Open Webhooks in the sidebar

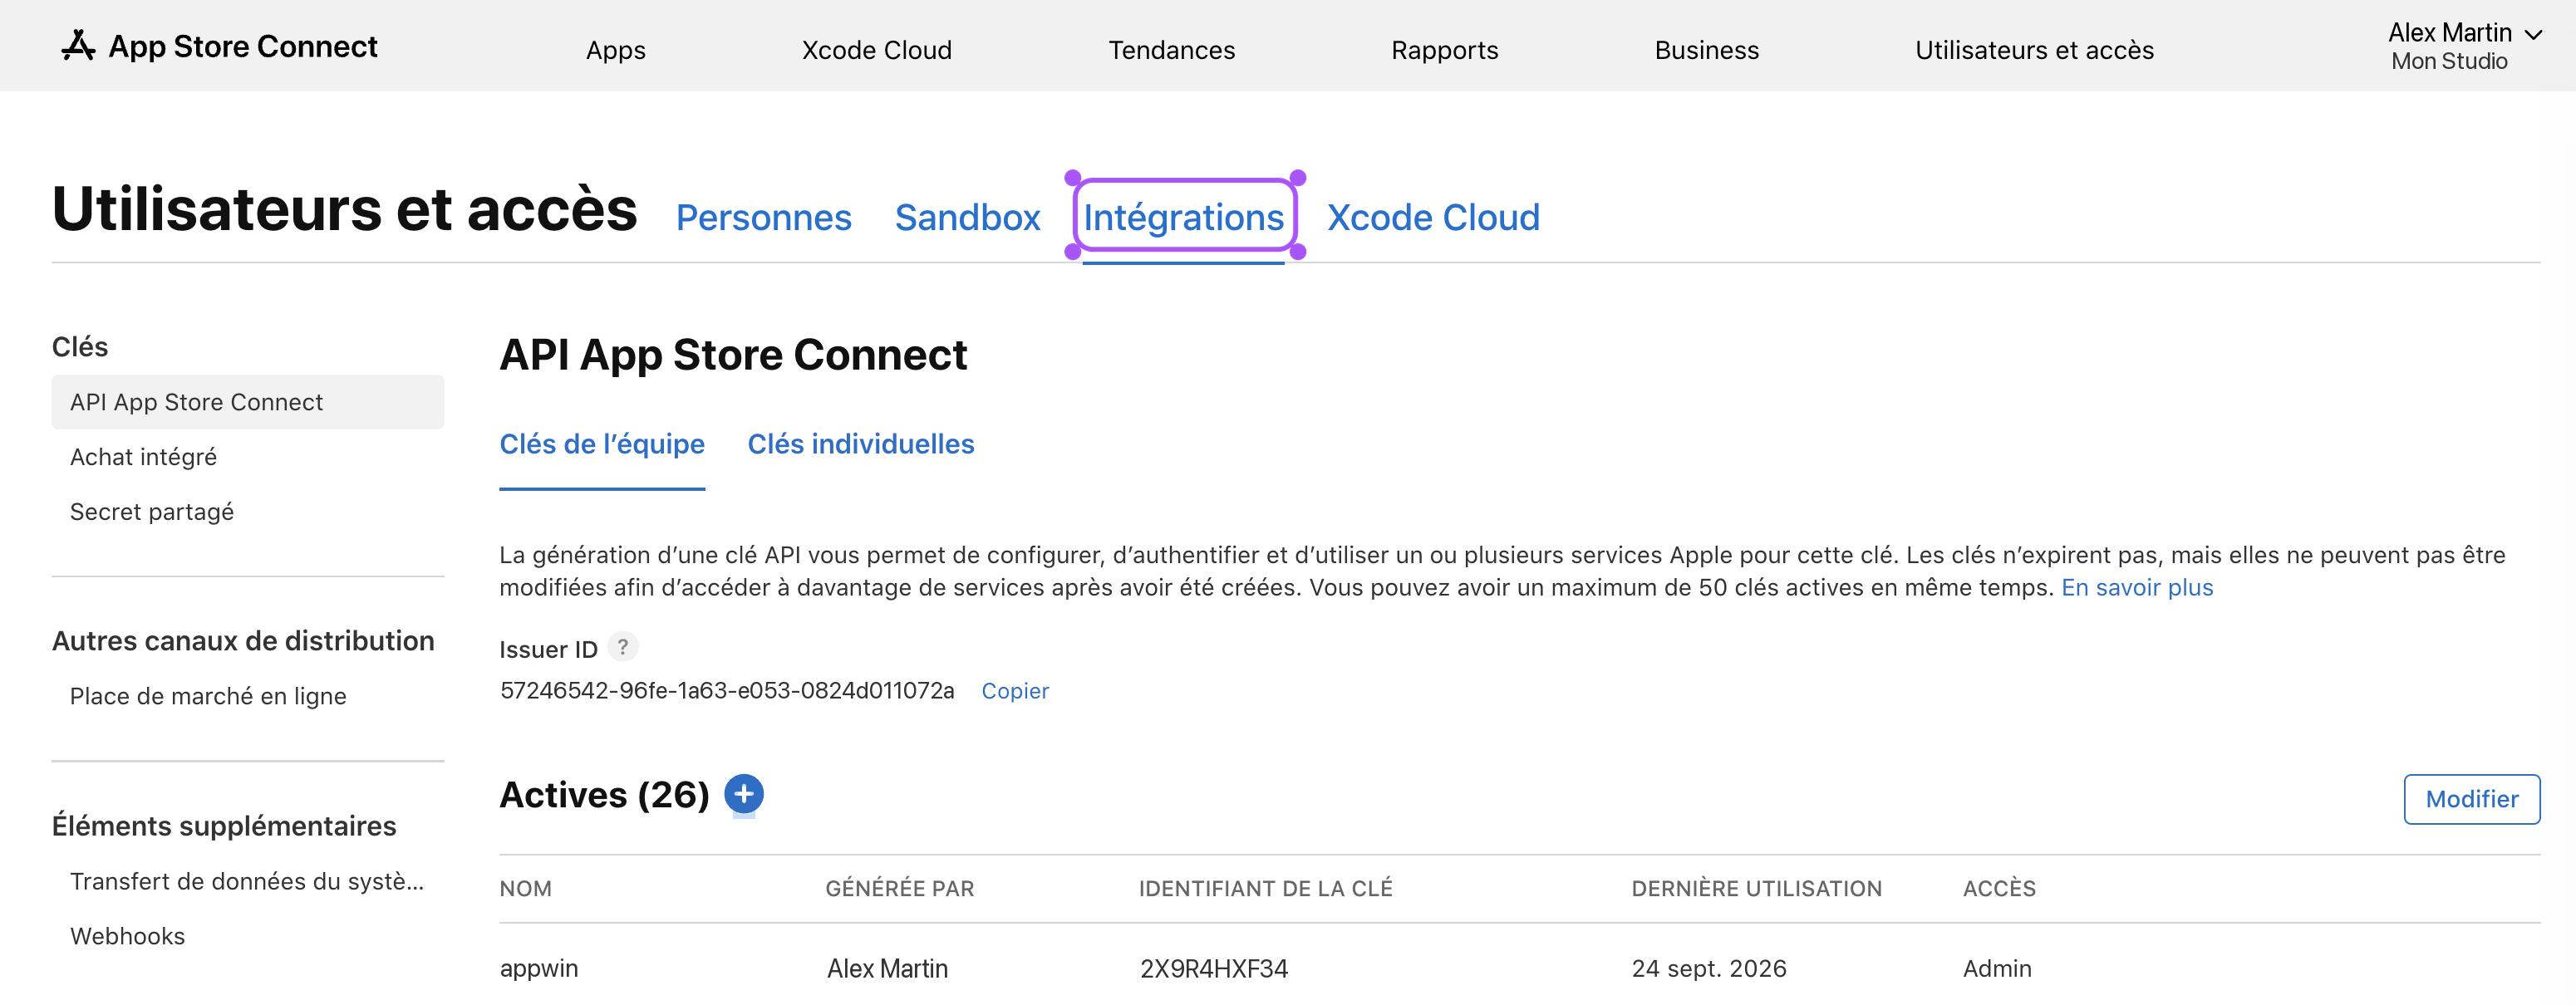(127, 936)
